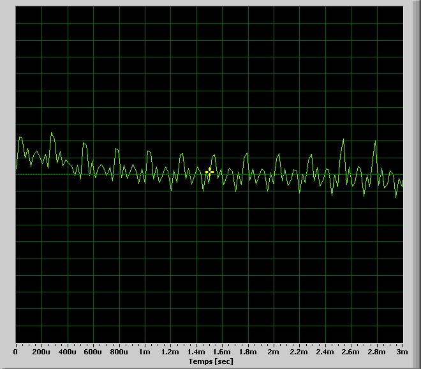The height and width of the screenshot is (369, 421).
Task: Click the '1.6m' time axis label
Action: coord(222,352)
